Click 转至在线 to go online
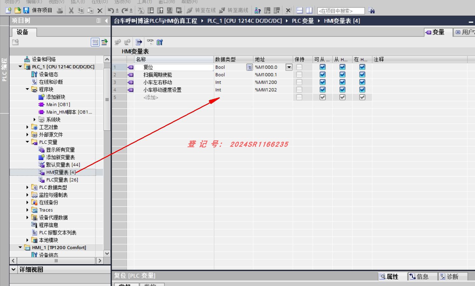Viewport: 475px width, 286px height. click(201, 10)
